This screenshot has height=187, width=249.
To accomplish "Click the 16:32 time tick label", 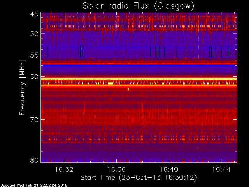I will coord(64,170).
